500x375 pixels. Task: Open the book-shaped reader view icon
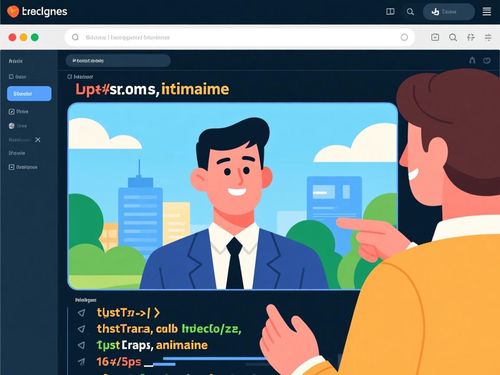390,12
